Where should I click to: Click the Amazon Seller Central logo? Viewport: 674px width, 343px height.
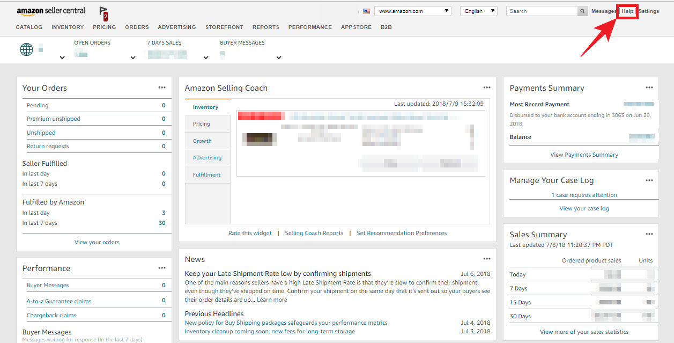(x=51, y=11)
